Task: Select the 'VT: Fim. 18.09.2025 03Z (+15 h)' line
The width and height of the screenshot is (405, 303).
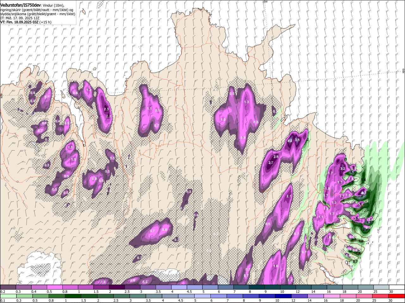Action: point(26,22)
